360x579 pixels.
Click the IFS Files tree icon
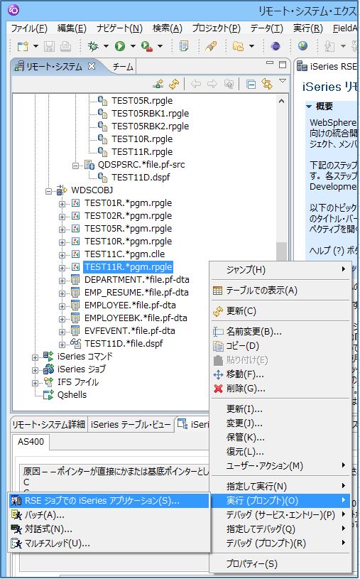pyautogui.click(x=48, y=382)
